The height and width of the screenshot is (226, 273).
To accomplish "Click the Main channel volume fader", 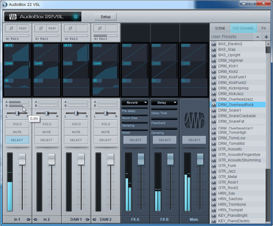I will (x=200, y=159).
